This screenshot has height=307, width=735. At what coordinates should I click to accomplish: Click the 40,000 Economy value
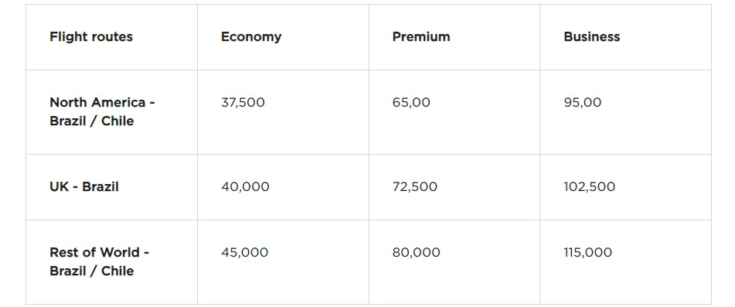tap(245, 187)
